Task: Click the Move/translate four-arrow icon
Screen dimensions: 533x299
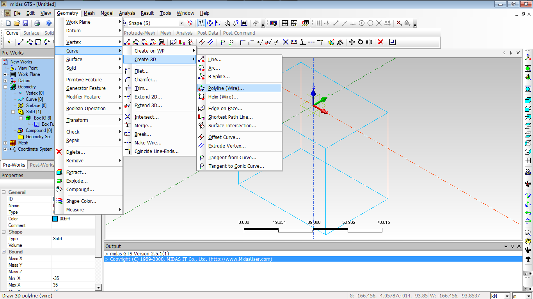Action: 352,42
